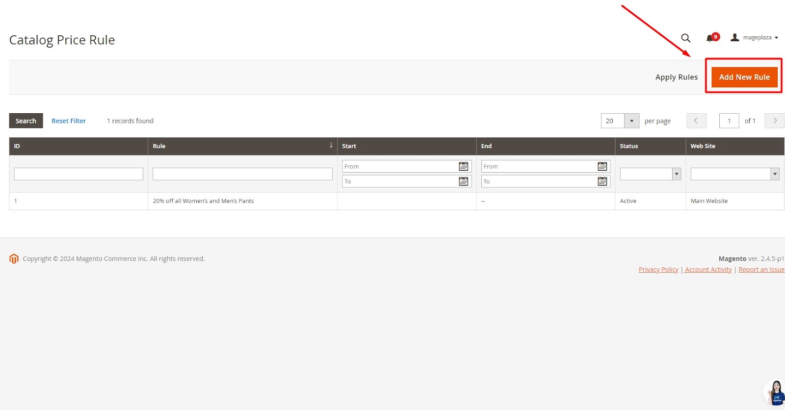Open calendar for End From date
785x410 pixels.
(602, 166)
